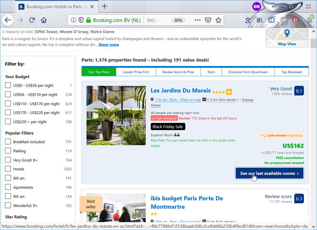This screenshot has height=230, width=317.
Task: Click the Map View label
Action: pyautogui.click(x=287, y=44)
